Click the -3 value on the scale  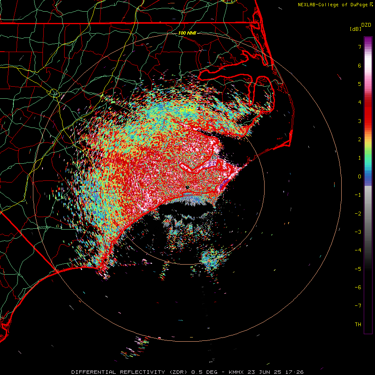tap(358, 232)
